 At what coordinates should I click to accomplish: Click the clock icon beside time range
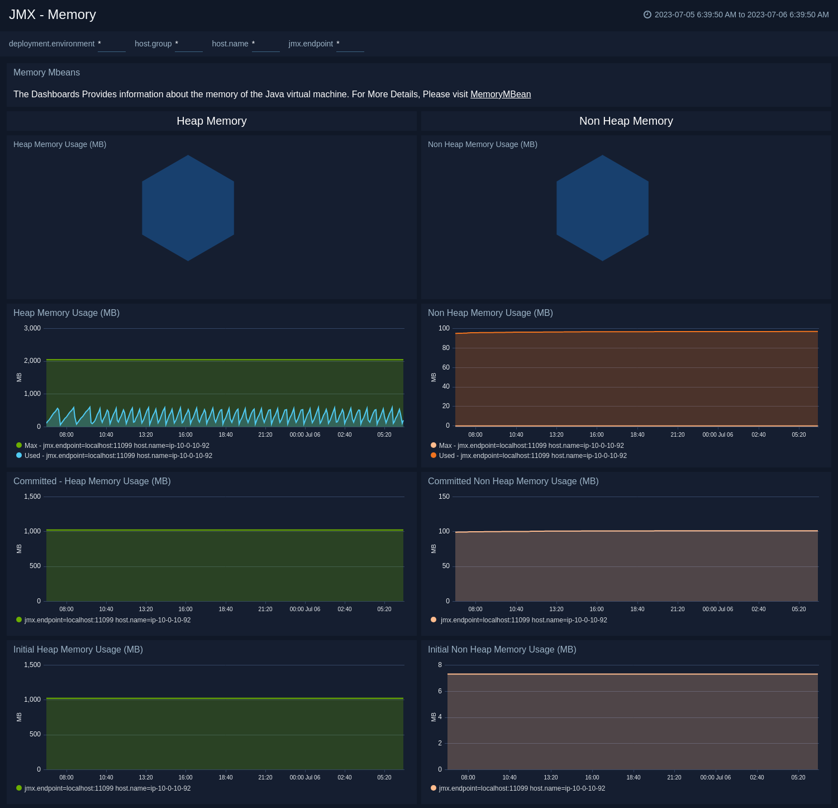647,15
